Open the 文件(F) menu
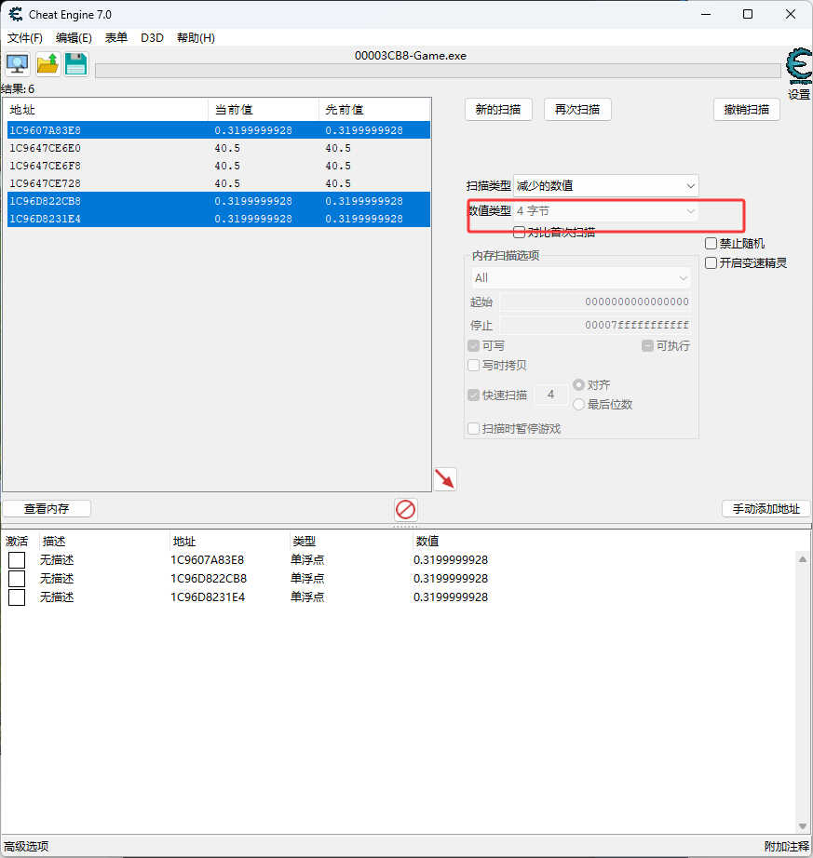Image resolution: width=813 pixels, height=858 pixels. (x=24, y=38)
